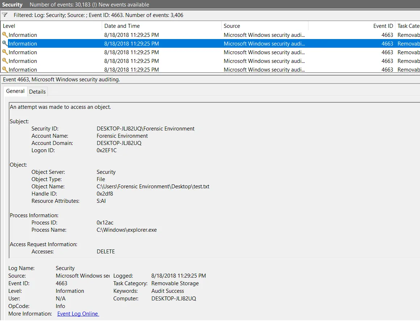Click the Access Request Information: label
The height and width of the screenshot is (321, 420).
coord(43,244)
